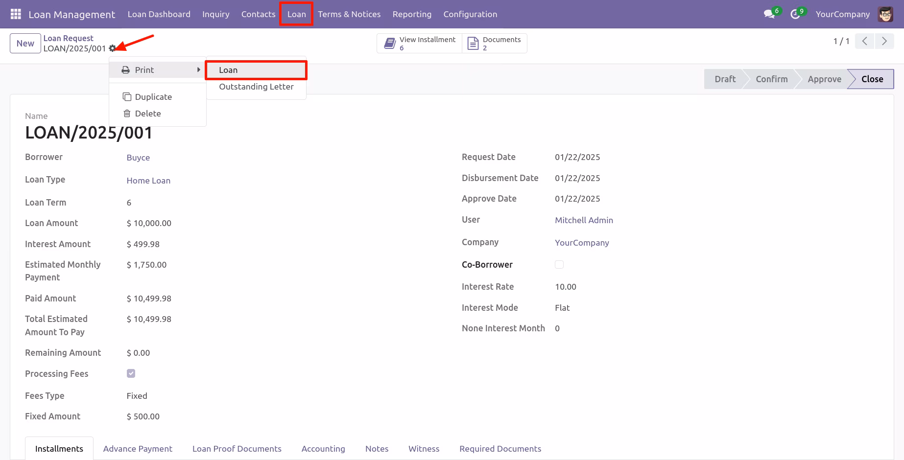Viewport: 904px width, 460px height.
Task: Switch to the Notes tab
Action: click(377, 449)
